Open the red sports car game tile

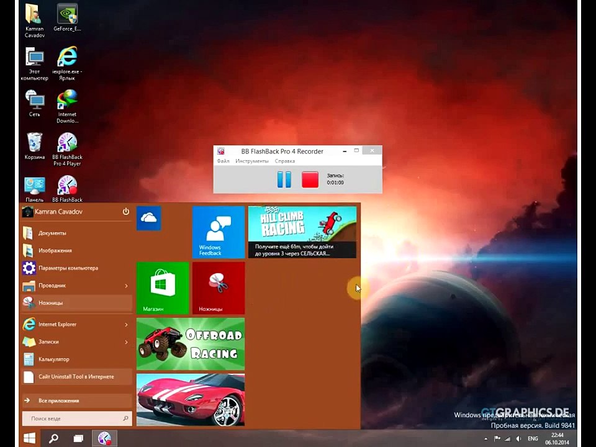coord(191,400)
